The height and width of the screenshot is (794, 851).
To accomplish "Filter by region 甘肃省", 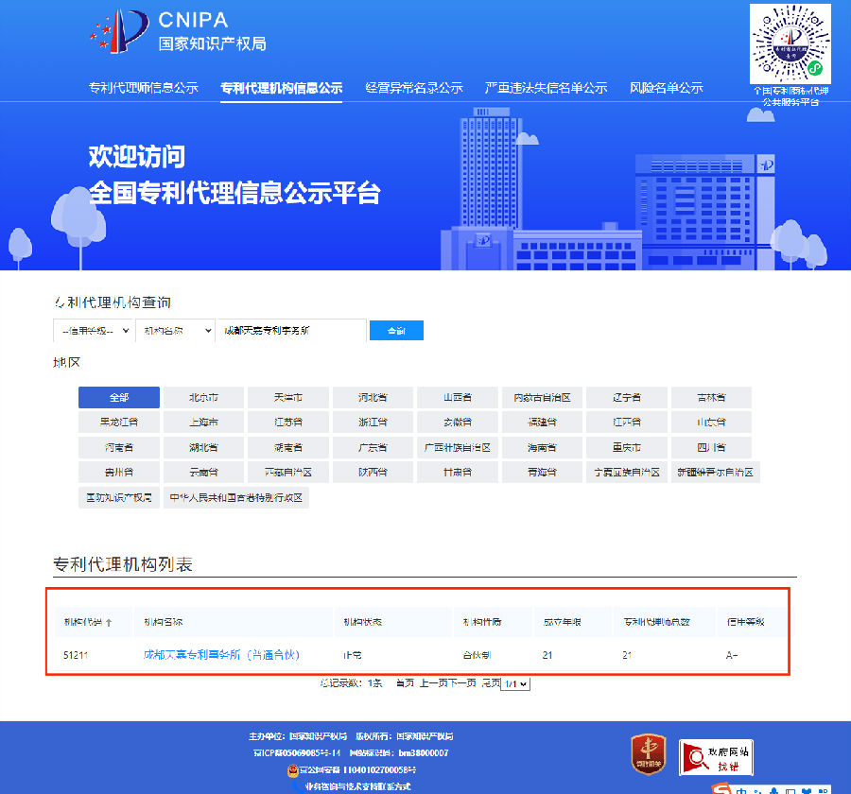I will click(x=458, y=473).
